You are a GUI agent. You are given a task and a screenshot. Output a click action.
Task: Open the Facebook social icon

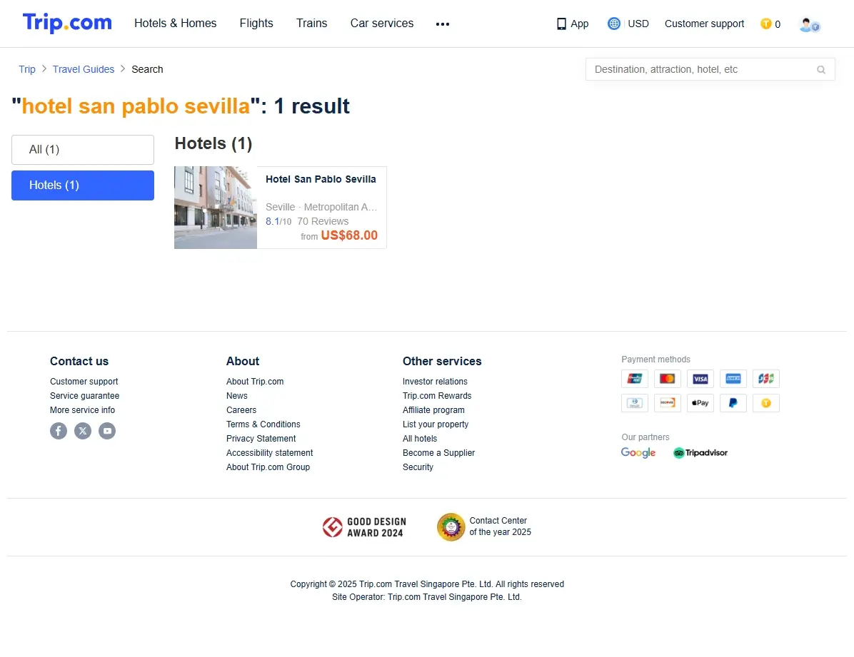point(59,431)
